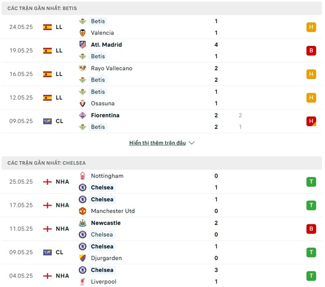
Task: Click the Osasuna club crest icon
Action: coord(82,103)
